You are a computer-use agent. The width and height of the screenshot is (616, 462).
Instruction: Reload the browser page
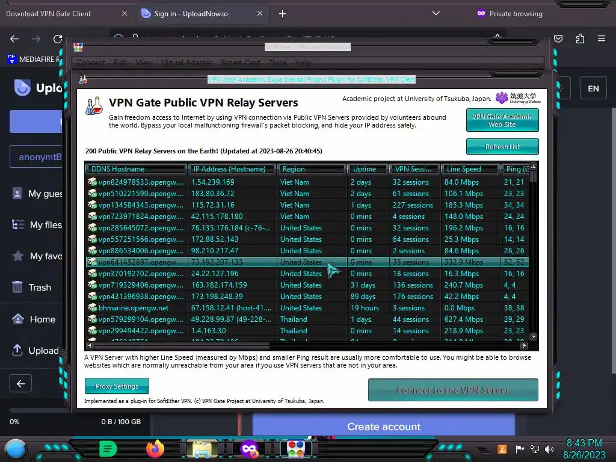tap(58, 39)
